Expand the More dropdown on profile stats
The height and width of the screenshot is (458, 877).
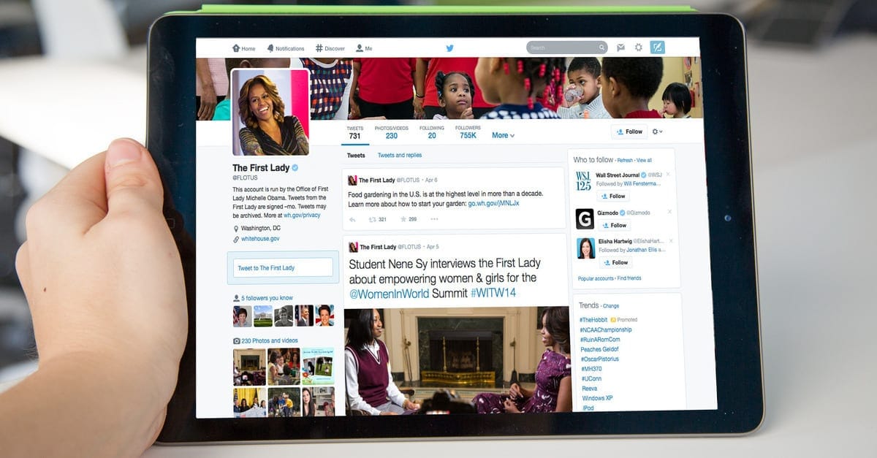pyautogui.click(x=503, y=135)
